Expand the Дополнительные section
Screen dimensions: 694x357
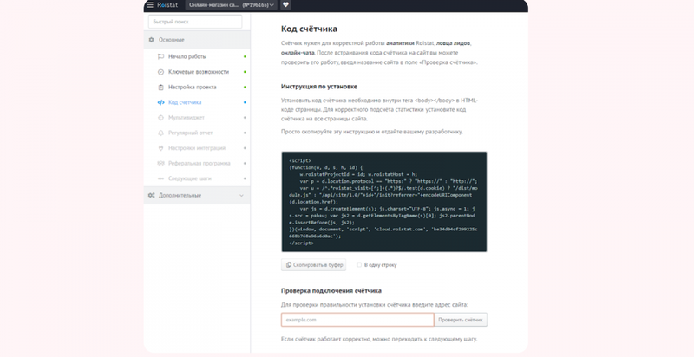pyautogui.click(x=197, y=195)
